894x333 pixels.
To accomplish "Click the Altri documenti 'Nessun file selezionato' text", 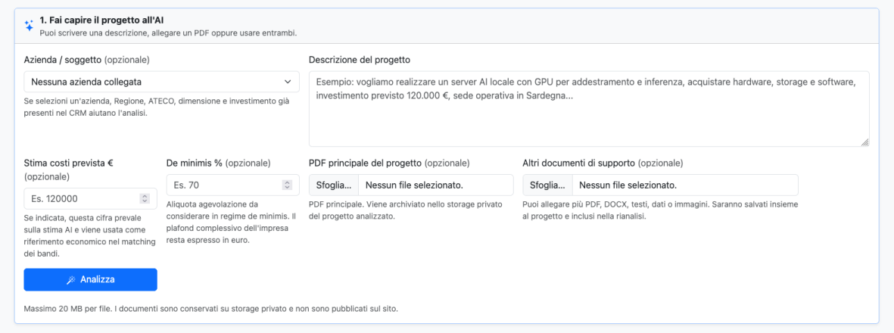I will click(x=628, y=185).
